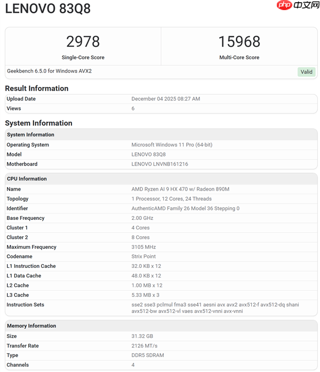Viewport: 320px width, 372px height.
Task: Click the LENOVO 83Q8 page title
Action: tap(48, 9)
